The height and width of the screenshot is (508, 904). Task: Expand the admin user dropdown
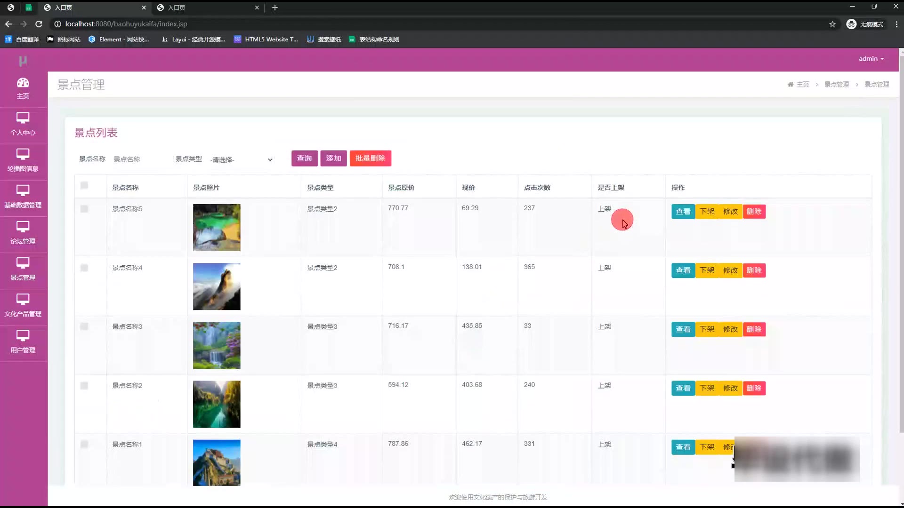point(871,59)
